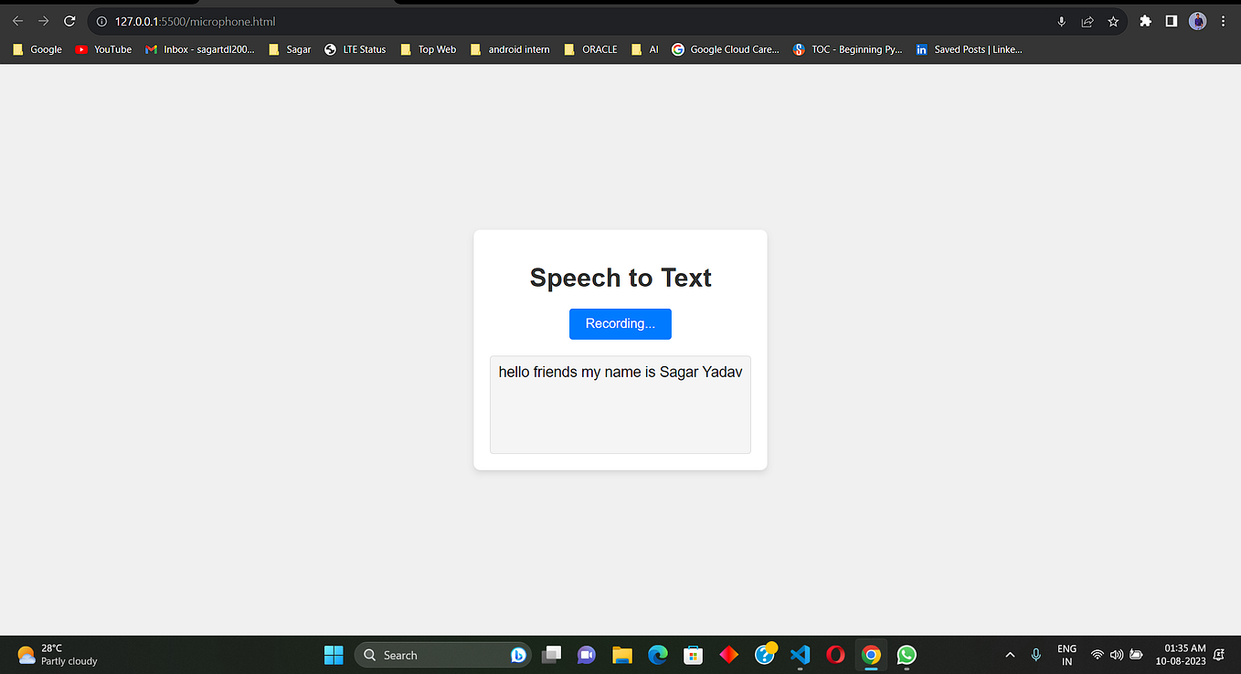
Task: Click the share icon next to the address bar
Action: (x=1087, y=20)
